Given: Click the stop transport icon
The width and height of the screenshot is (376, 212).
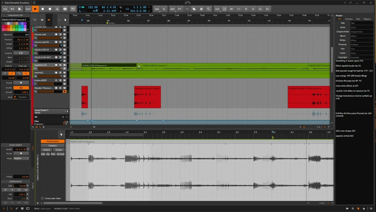Looking at the screenshot, I should point(43,9).
